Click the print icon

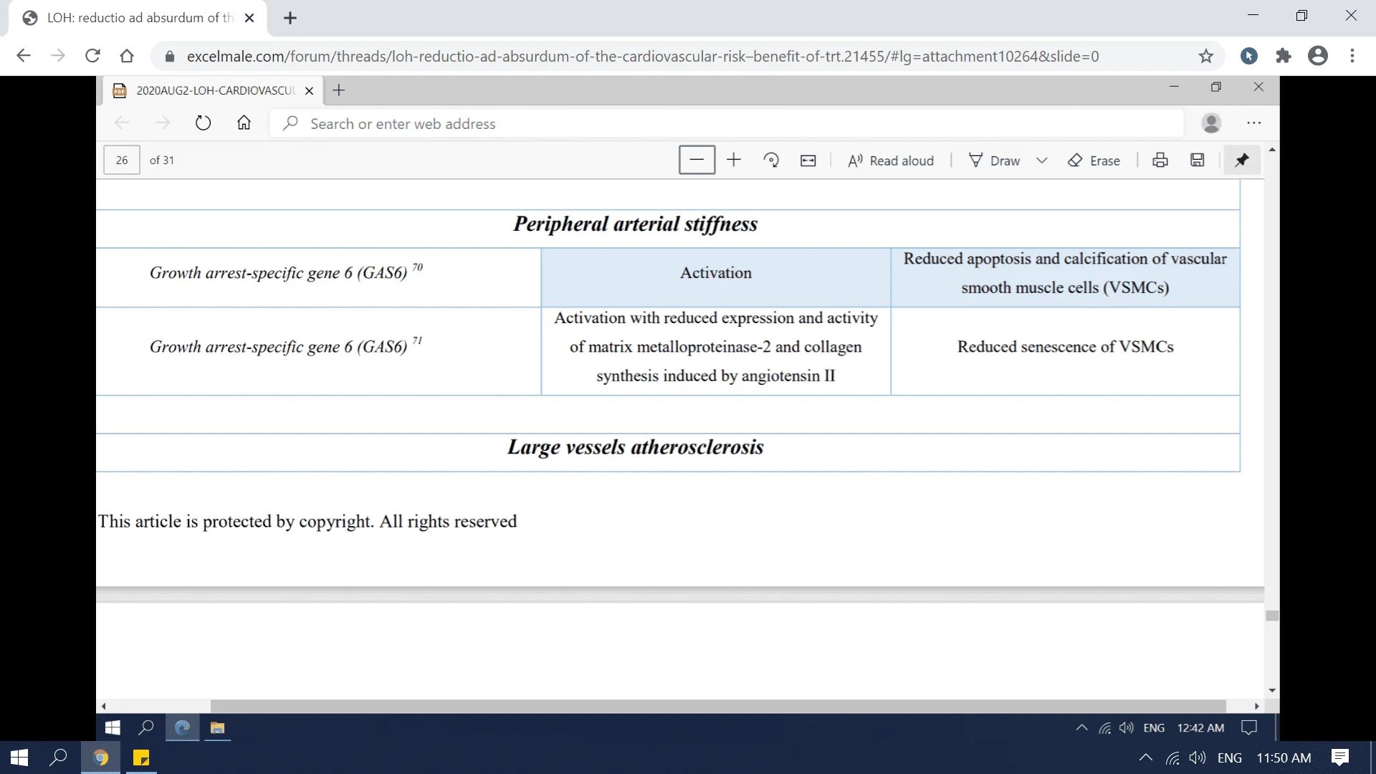1160,160
